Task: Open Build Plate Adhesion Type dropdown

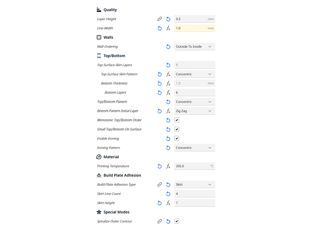Action: click(194, 185)
